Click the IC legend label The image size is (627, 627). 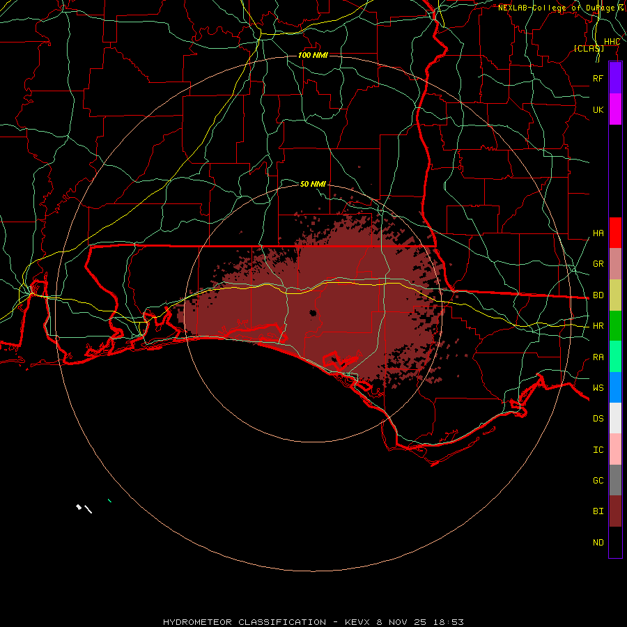coord(598,450)
